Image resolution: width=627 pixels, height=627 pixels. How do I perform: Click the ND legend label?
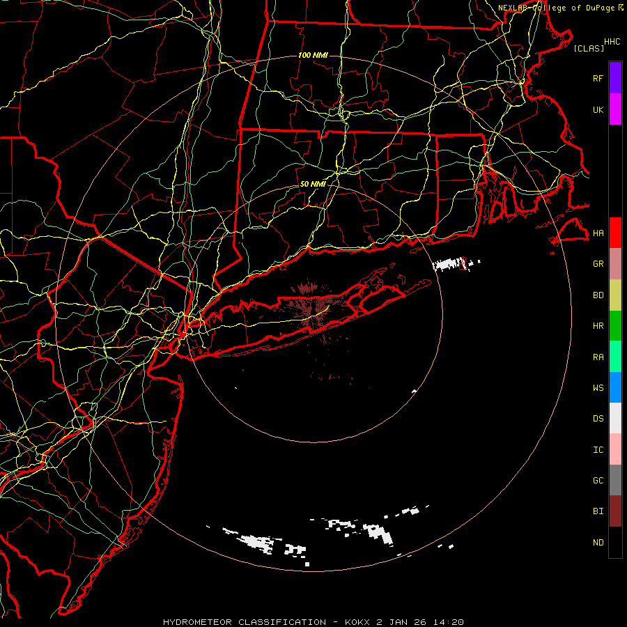point(598,543)
